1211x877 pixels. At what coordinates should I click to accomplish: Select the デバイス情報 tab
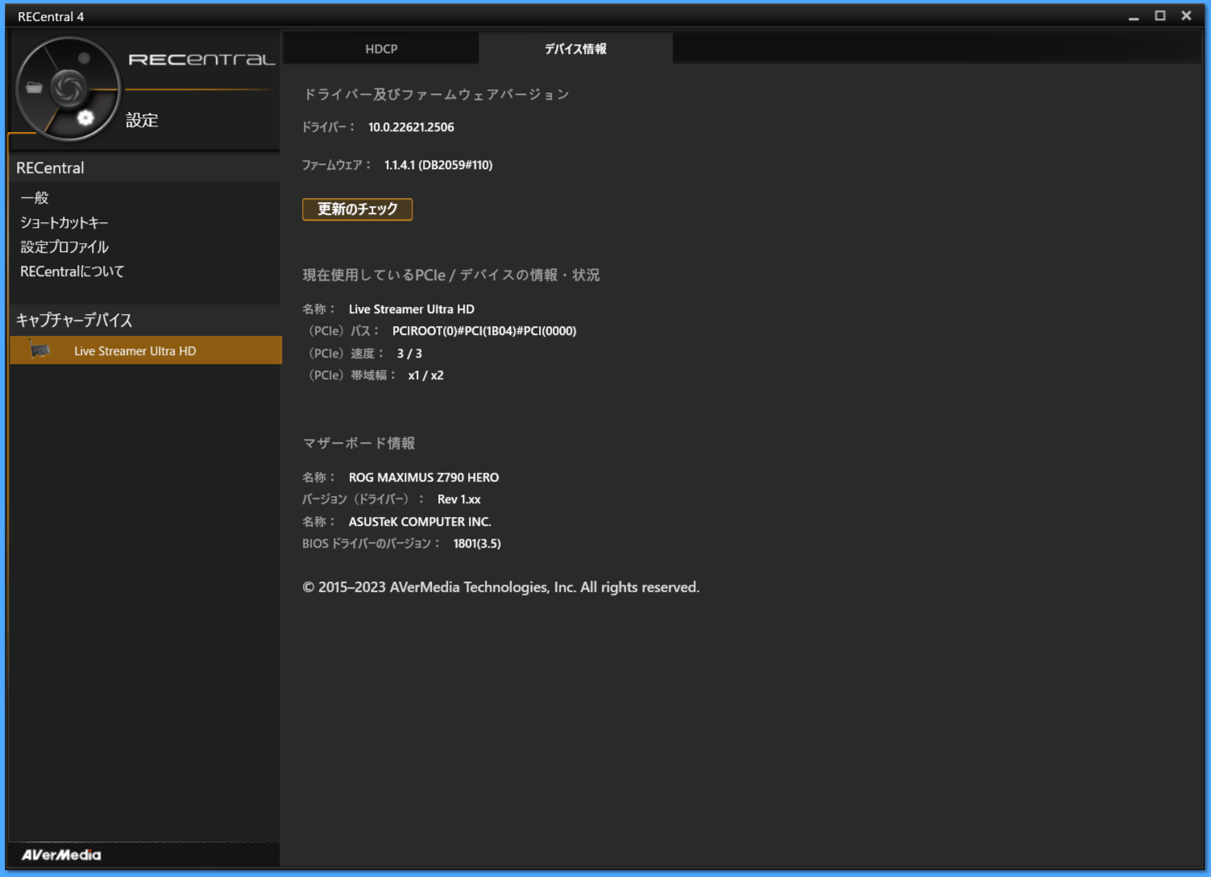coord(575,48)
